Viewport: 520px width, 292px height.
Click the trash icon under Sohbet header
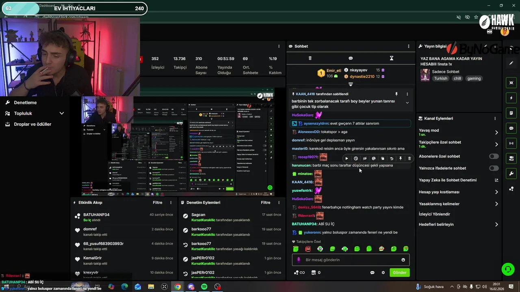tap(310, 58)
